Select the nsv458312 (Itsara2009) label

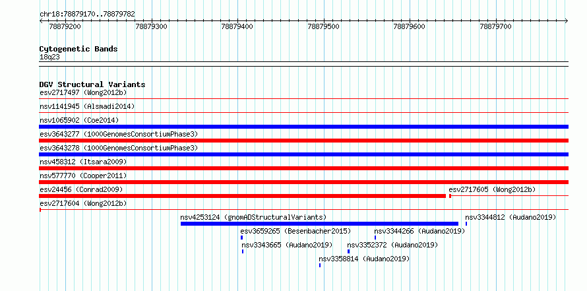83,162
